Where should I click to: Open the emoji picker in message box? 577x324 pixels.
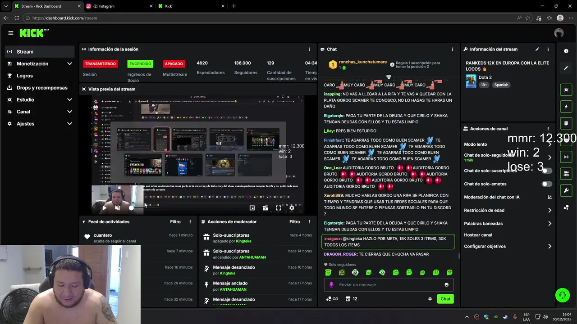447,285
